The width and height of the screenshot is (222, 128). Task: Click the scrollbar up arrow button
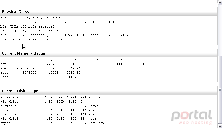click(220, 3)
